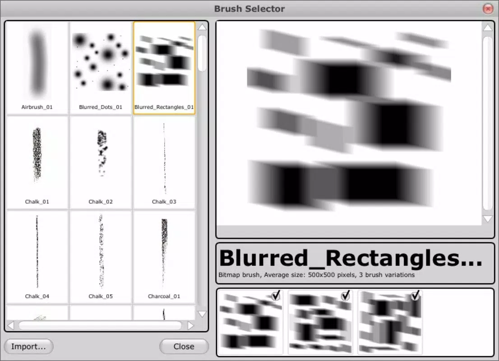Select the Chalk_05 brush

pyautogui.click(x=101, y=257)
